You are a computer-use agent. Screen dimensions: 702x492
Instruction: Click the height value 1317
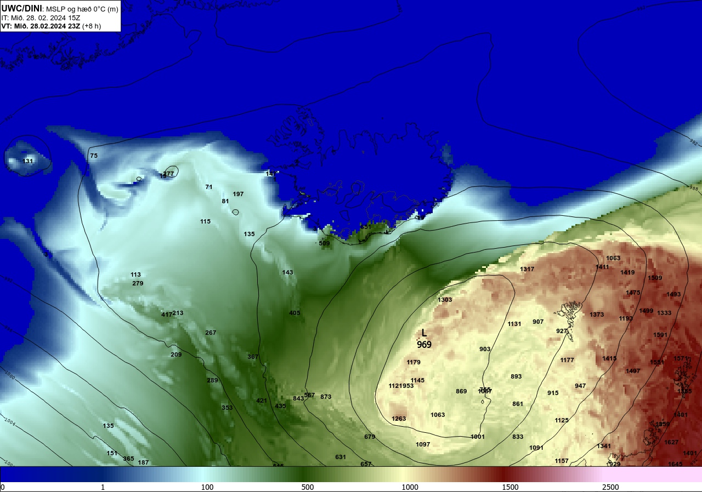[527, 269]
